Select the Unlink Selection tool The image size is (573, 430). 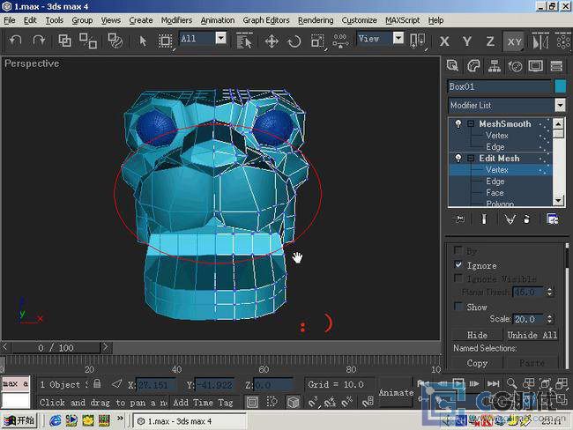point(88,41)
